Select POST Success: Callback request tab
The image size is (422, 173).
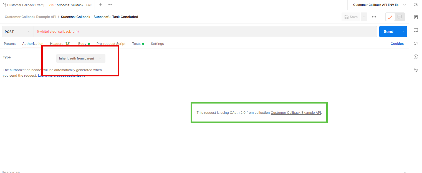pos(70,5)
